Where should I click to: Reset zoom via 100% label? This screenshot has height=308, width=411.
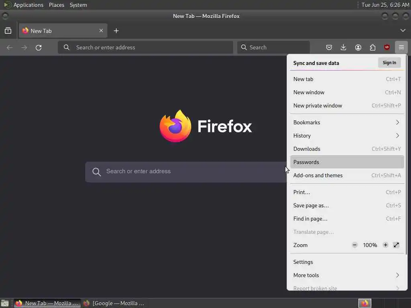[x=370, y=245]
